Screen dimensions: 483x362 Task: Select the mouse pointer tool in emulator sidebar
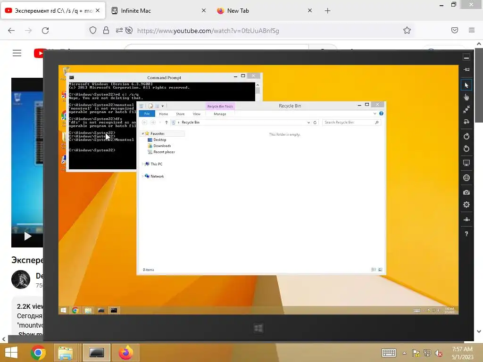466,85
